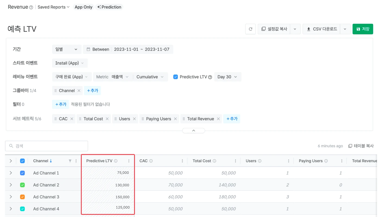
Task: Toggle the Ad Channel 2 green checkbox
Action: (23, 185)
